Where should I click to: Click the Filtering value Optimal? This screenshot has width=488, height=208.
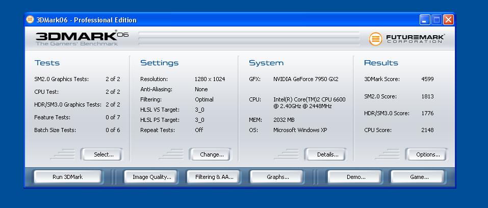204,99
